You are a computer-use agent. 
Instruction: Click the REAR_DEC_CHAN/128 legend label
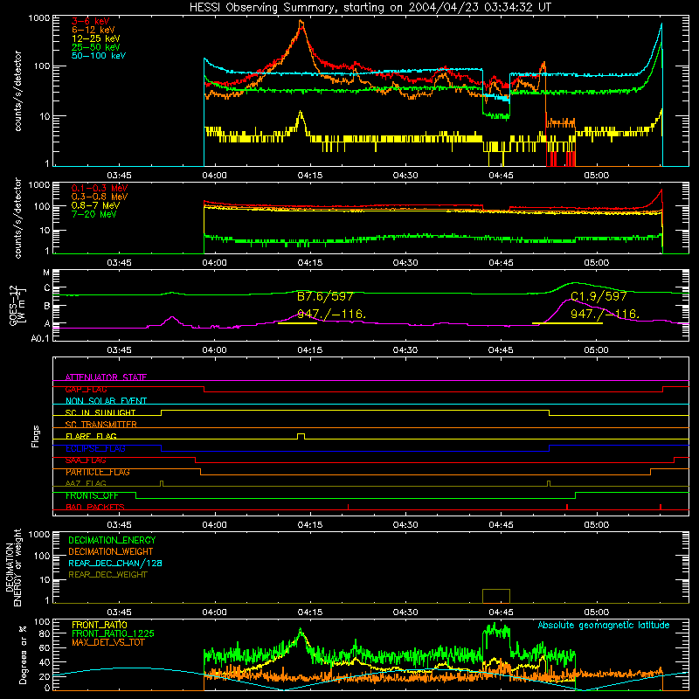coord(115,563)
